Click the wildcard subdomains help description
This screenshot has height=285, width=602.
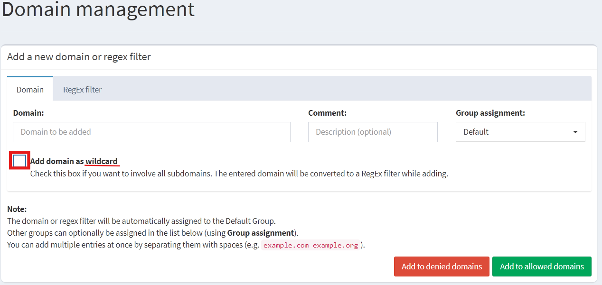[239, 174]
